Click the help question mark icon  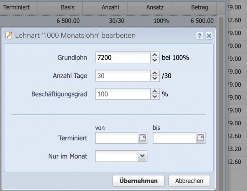(200, 36)
